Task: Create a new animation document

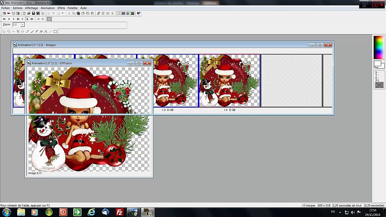Action: 24,13
